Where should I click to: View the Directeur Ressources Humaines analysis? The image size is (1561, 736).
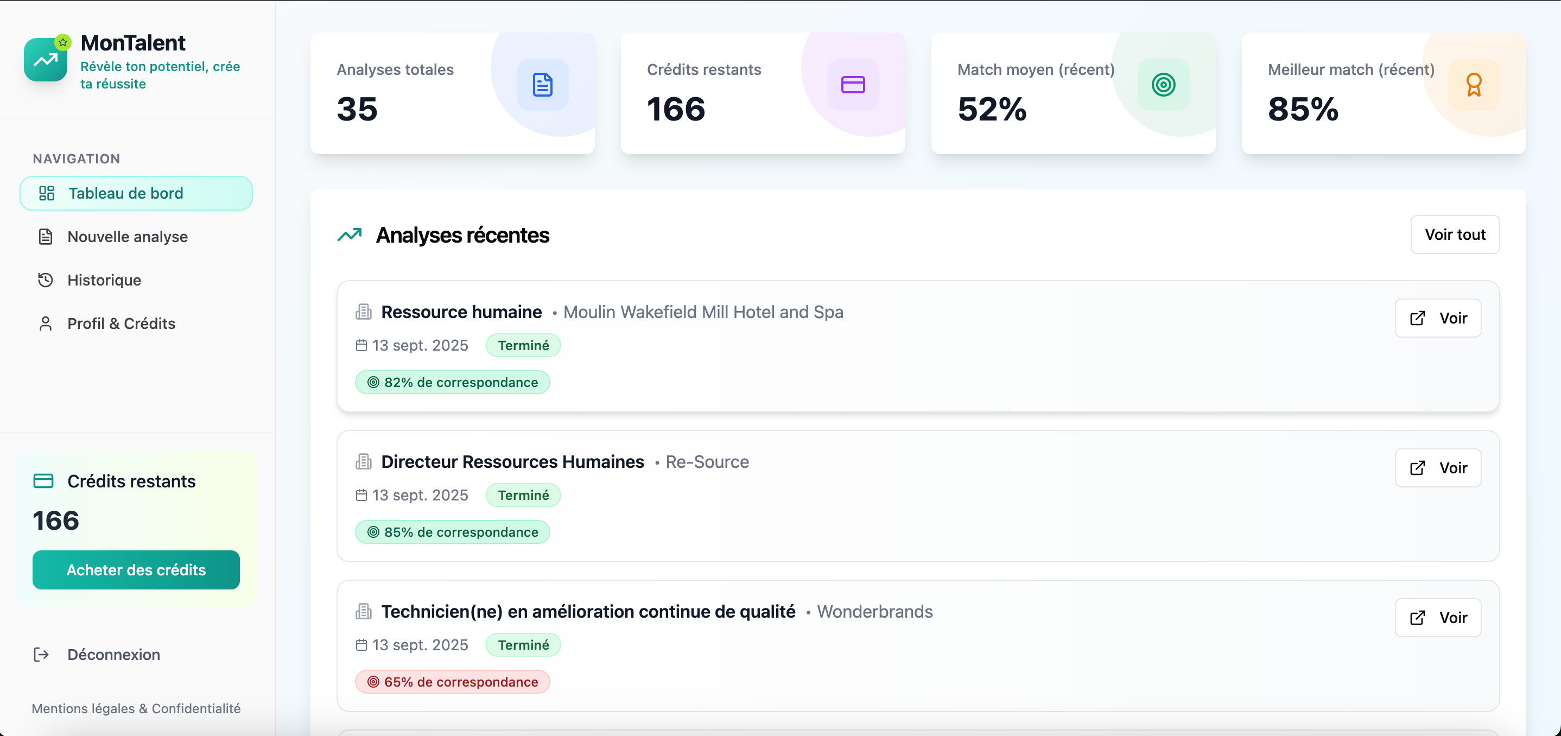pyautogui.click(x=1438, y=468)
